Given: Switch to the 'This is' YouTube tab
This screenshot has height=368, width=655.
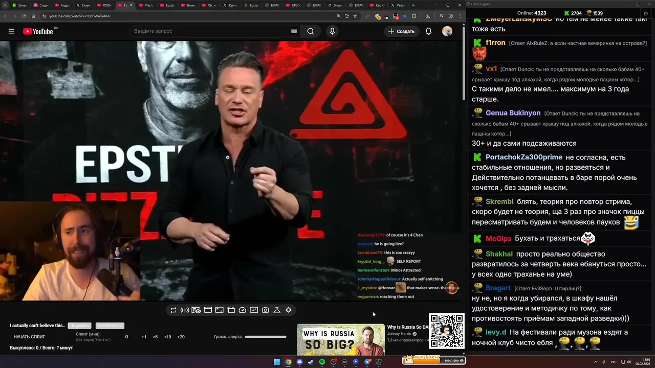Looking at the screenshot, I should 146,5.
